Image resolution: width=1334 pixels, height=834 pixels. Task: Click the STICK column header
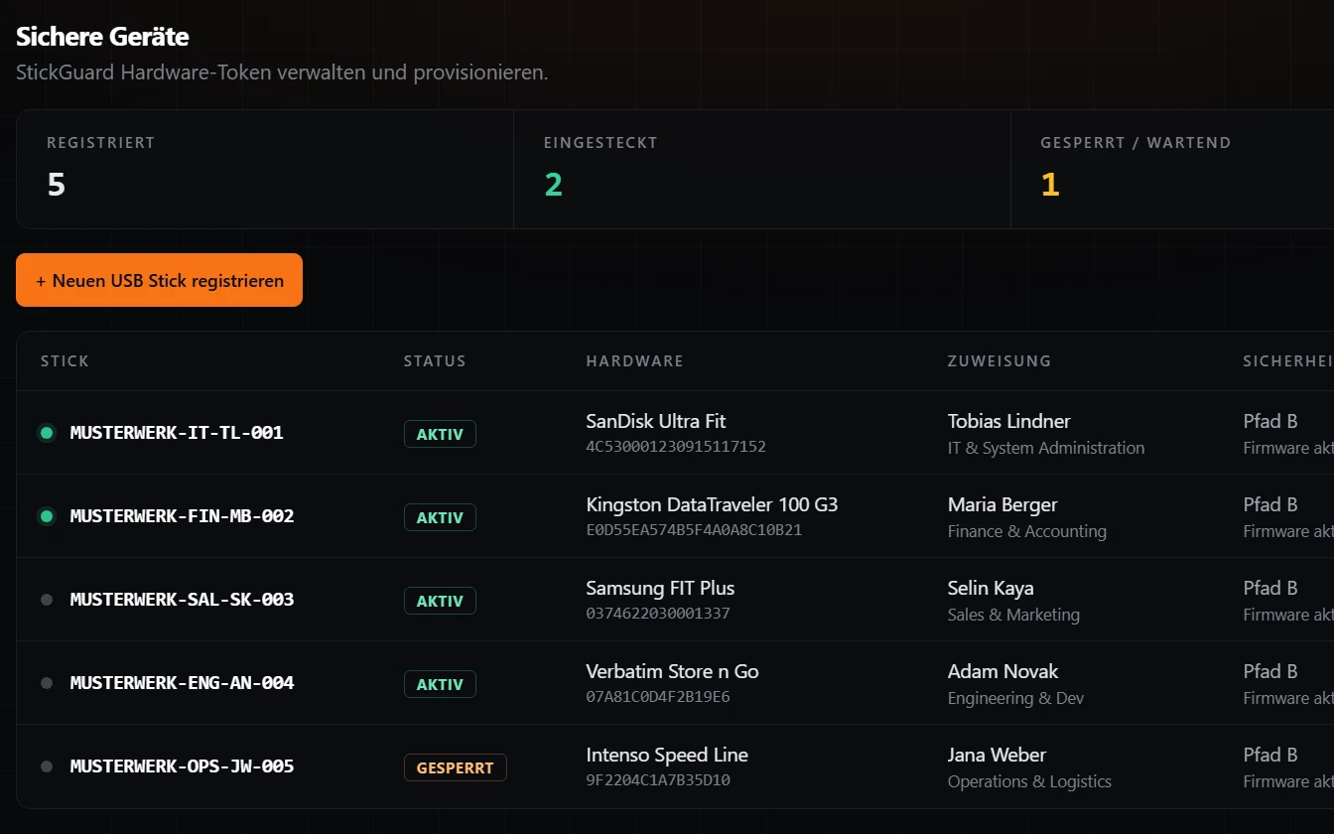[x=65, y=361]
